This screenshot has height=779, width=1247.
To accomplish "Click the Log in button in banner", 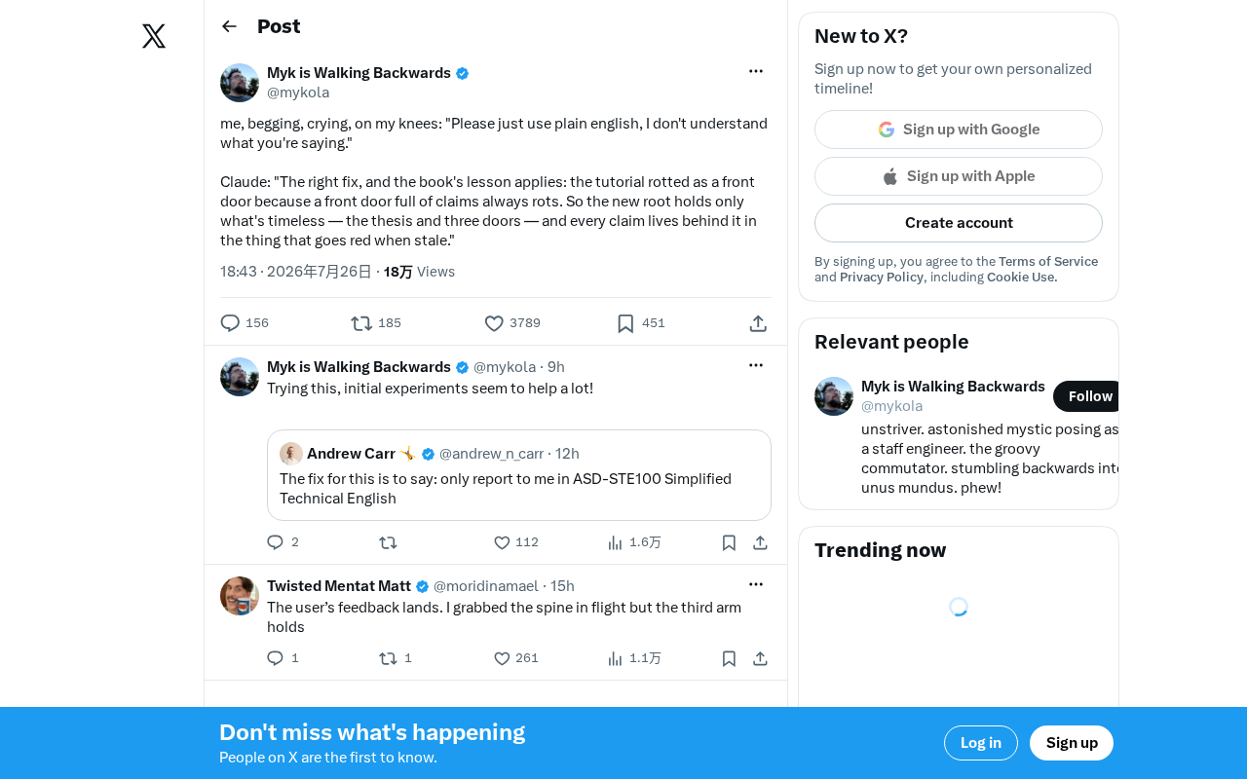I will tap(981, 743).
